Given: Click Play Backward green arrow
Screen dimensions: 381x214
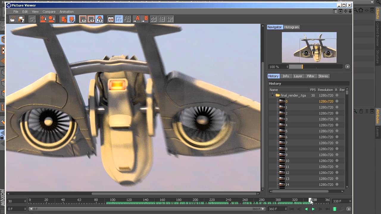Looking at the screenshot, I should tap(306, 209).
